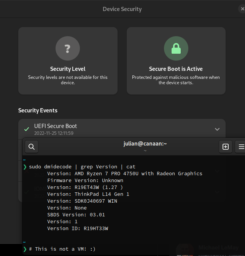Close the Device Security dialog
Viewport: 245px width, 256px height.
coord(242,9)
